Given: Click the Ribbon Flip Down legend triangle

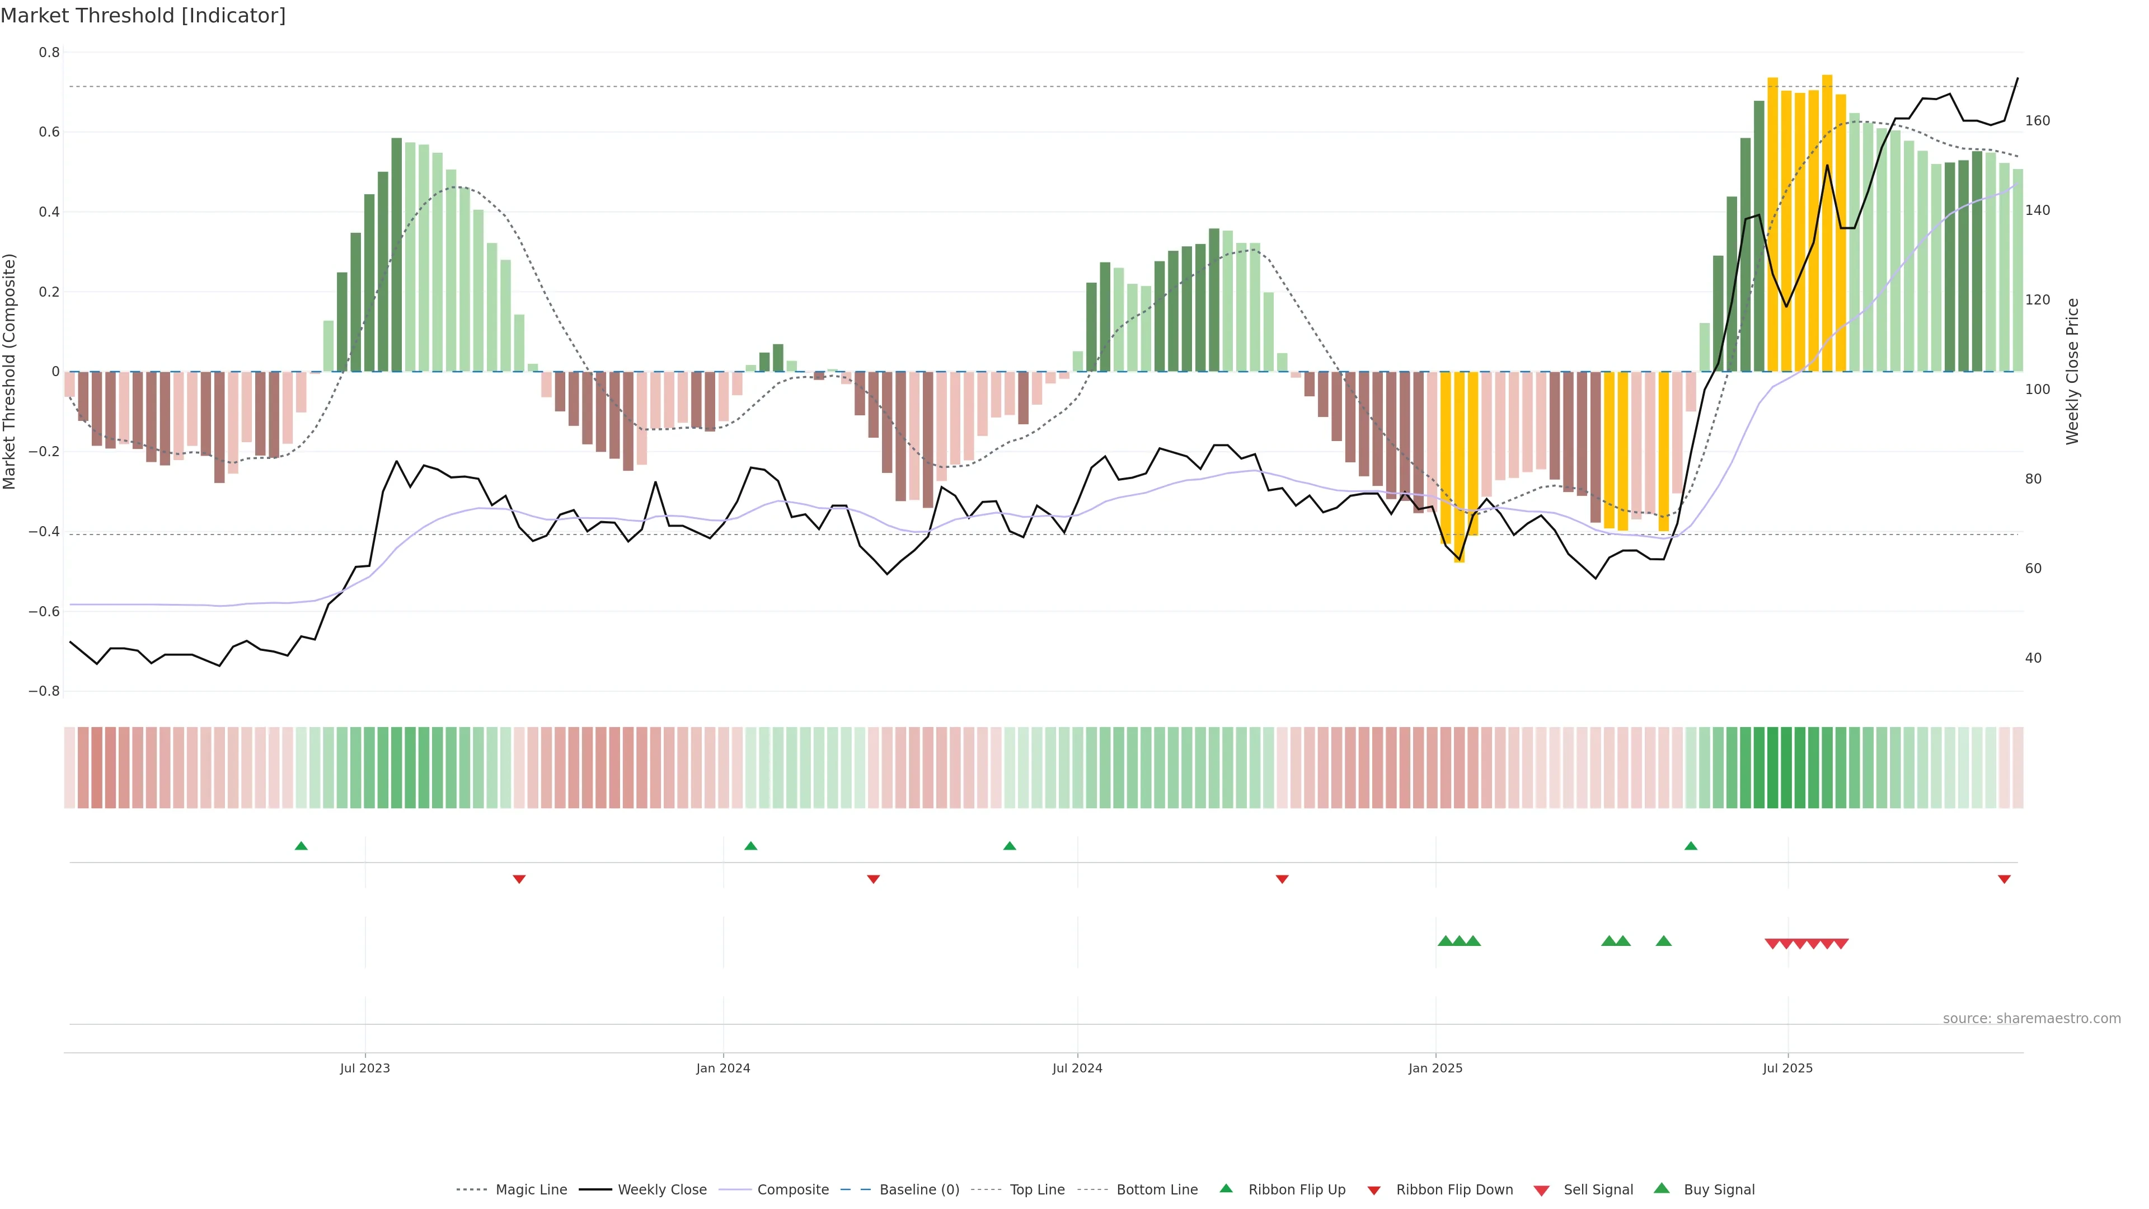Looking at the screenshot, I should tap(1374, 1191).
